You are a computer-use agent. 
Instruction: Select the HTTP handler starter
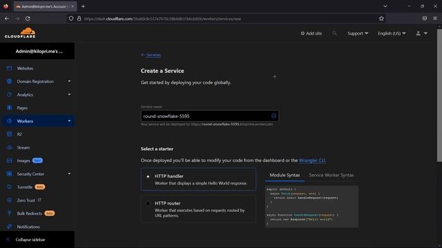[x=198, y=179]
